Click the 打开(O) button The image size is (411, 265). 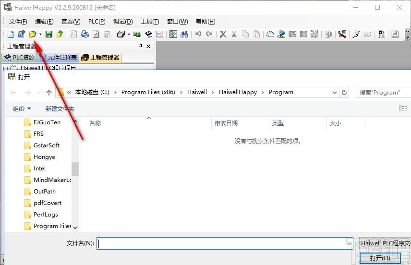pyautogui.click(x=380, y=258)
